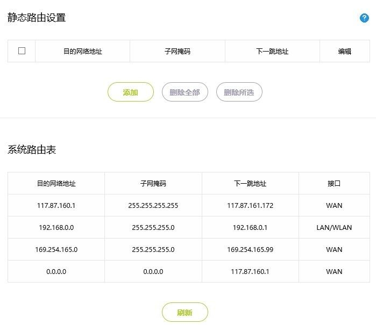Select destination address 169.254.165.0
376x325 pixels.
[56, 250]
